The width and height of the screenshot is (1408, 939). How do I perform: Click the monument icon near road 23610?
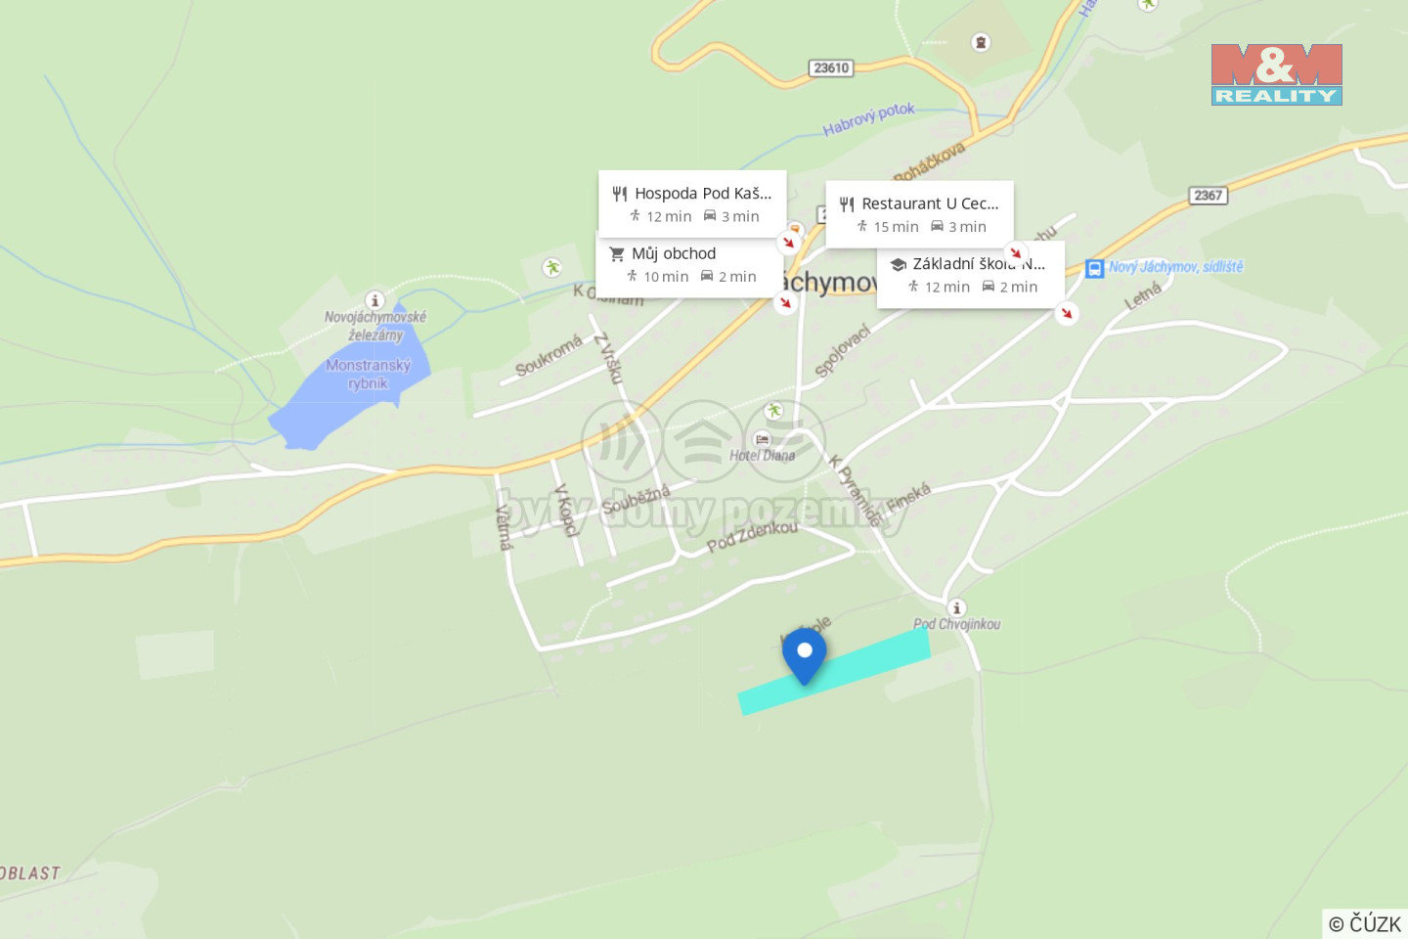(981, 42)
